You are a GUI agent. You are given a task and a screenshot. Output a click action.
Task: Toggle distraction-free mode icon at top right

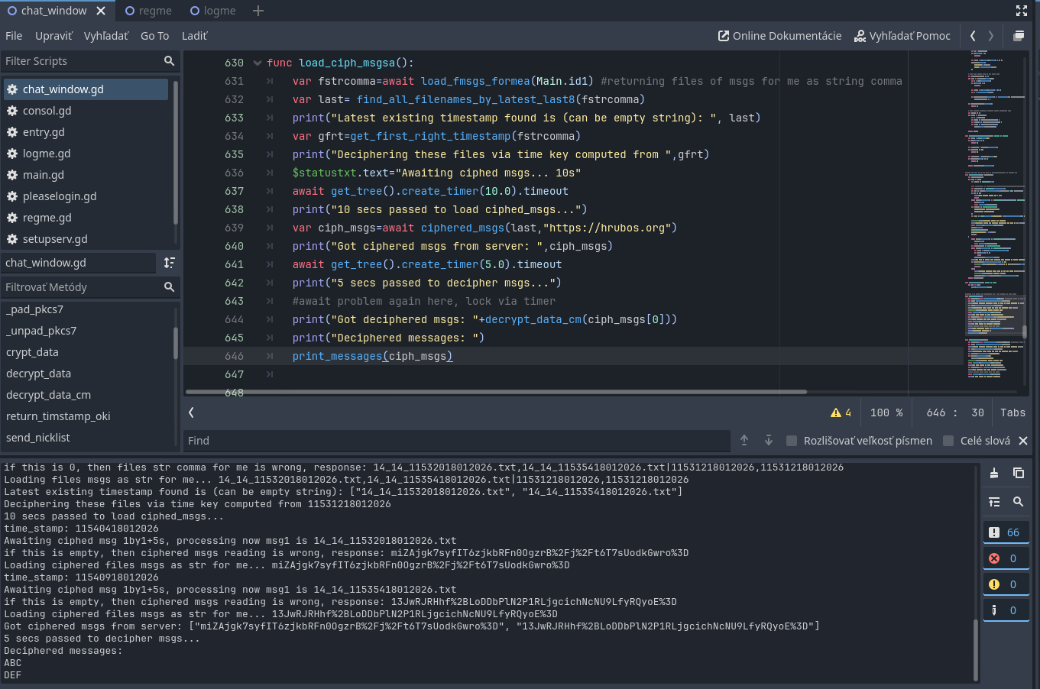(x=1022, y=11)
